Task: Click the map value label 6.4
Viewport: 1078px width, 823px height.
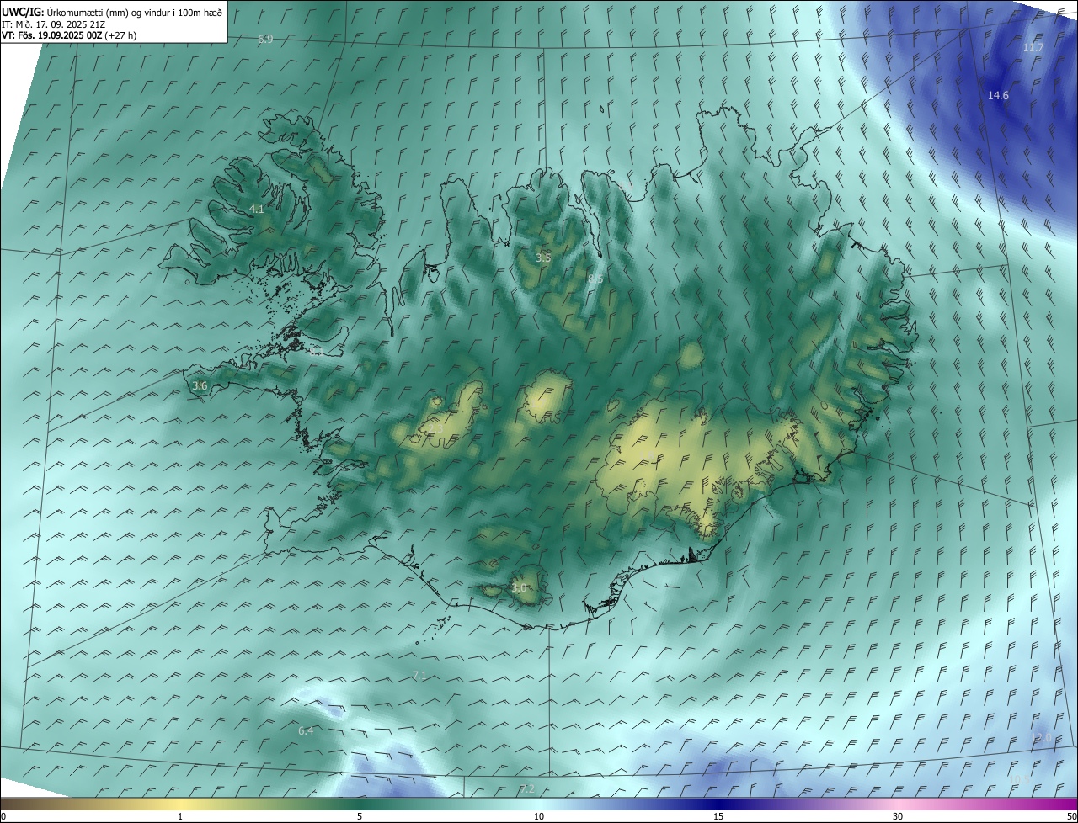Action: point(306,731)
